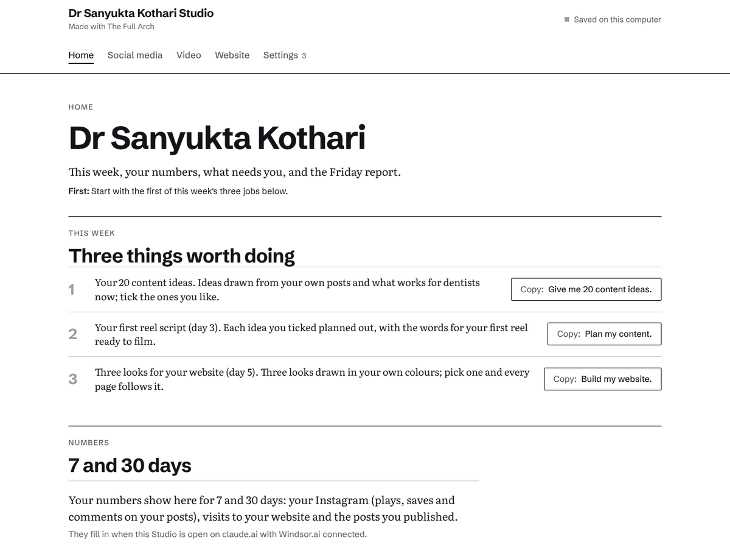Open the Settings tab

(x=285, y=55)
